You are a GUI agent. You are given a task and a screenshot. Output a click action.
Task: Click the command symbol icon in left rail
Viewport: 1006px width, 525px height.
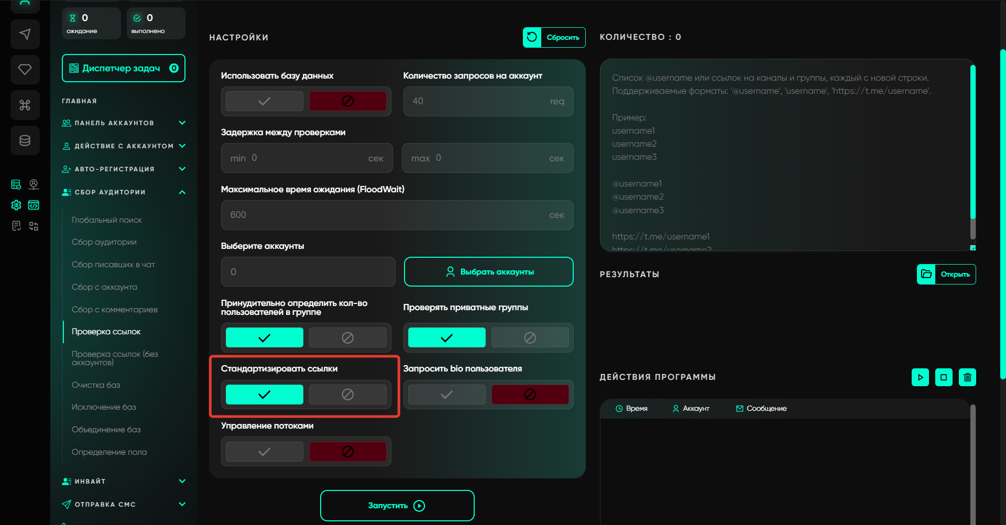pyautogui.click(x=25, y=105)
